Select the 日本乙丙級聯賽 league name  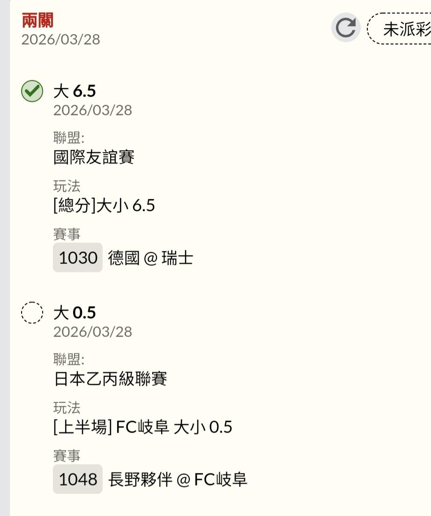[x=111, y=379]
